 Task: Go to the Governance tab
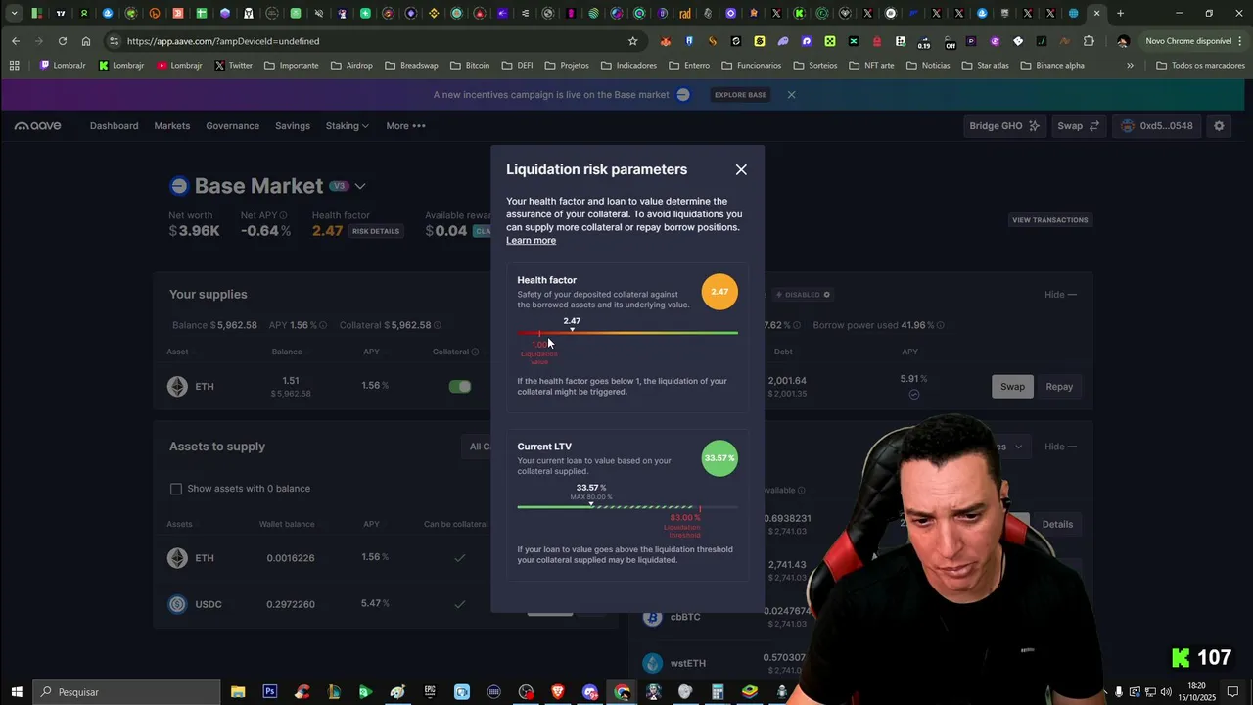pos(232,126)
